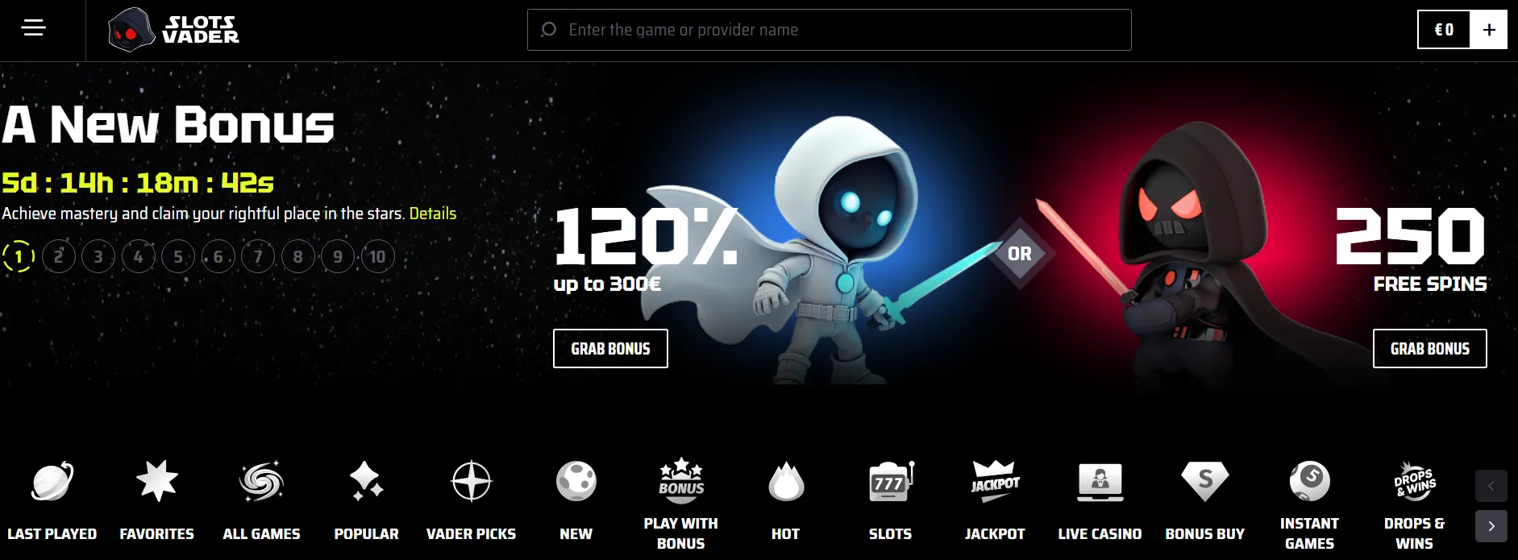Open the hamburger menu

34,29
